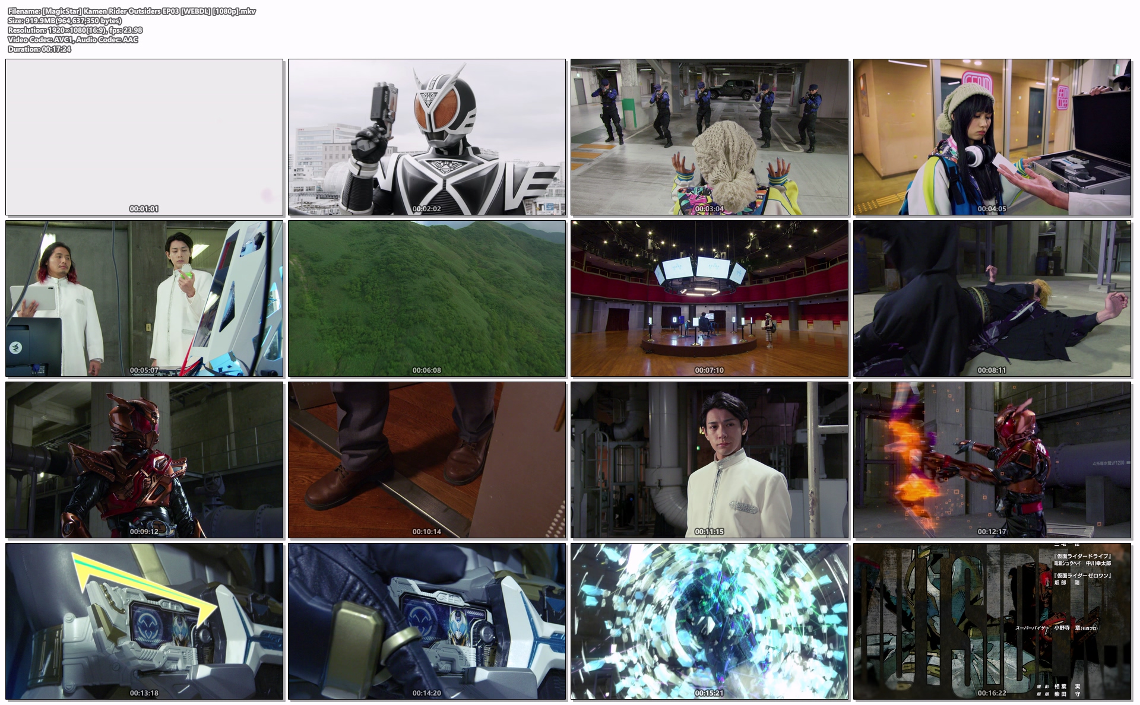Viewport: 1140px width, 705px height.
Task: Click the circular hall thumbnail at 00:07:10
Action: pos(710,298)
